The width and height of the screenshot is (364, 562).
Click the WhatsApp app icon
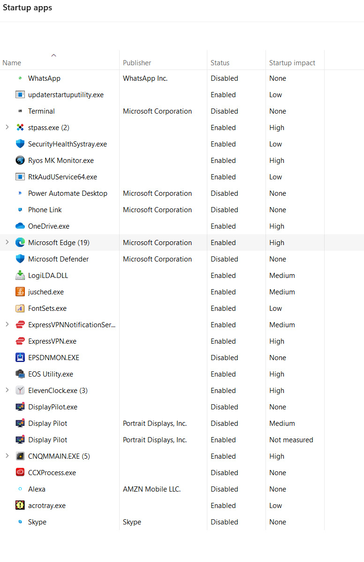tap(20, 78)
